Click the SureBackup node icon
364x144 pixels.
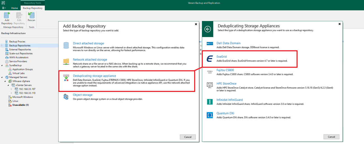pyautogui.click(x=6, y=65)
